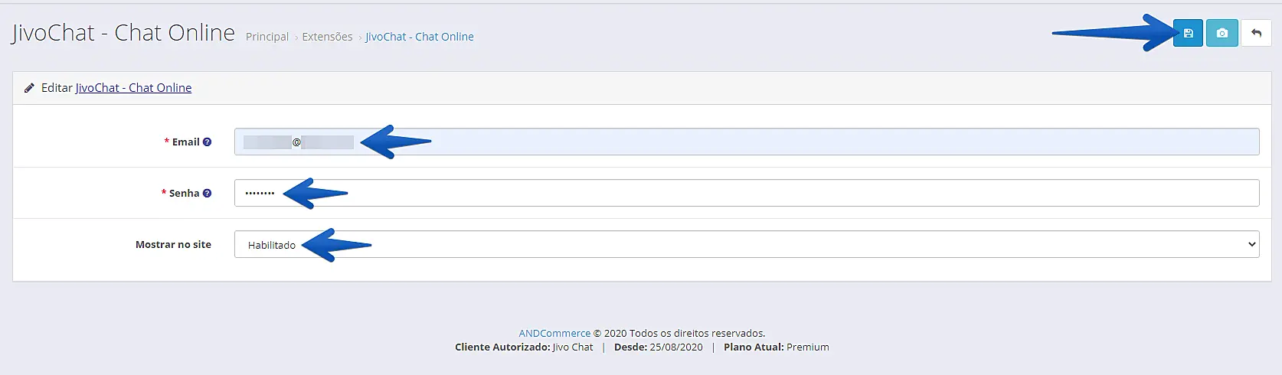
Task: Click the blue save floppy-disk button
Action: tap(1188, 33)
